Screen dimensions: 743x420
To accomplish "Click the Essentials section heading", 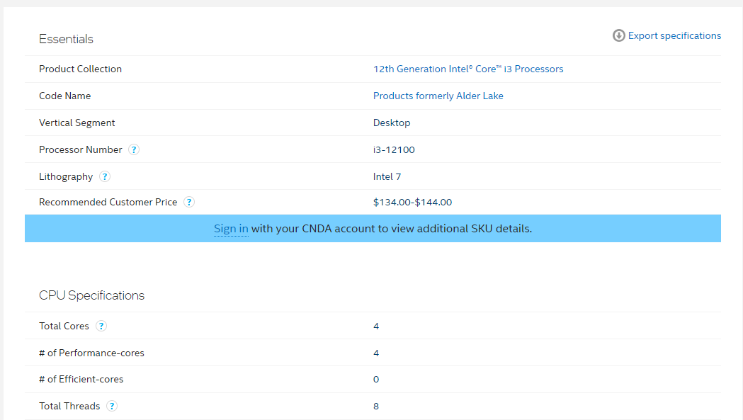I will (66, 39).
